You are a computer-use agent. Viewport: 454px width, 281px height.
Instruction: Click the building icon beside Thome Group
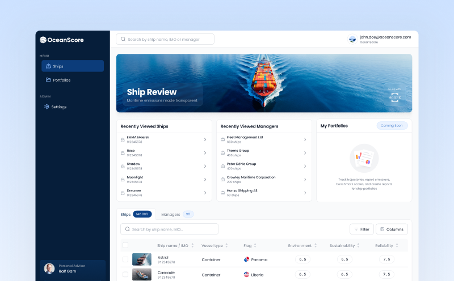[222, 152]
